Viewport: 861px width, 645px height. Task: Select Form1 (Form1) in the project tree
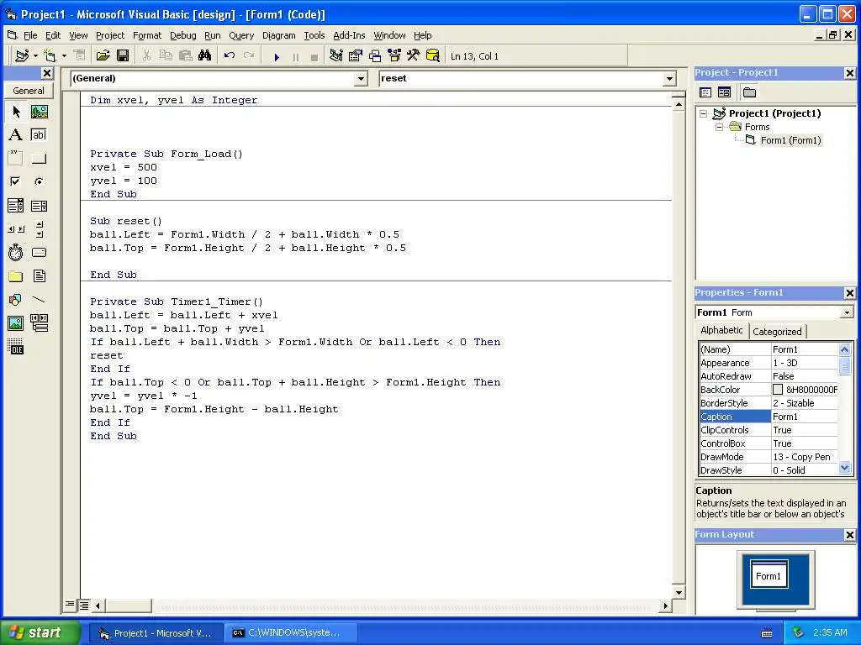(x=790, y=140)
